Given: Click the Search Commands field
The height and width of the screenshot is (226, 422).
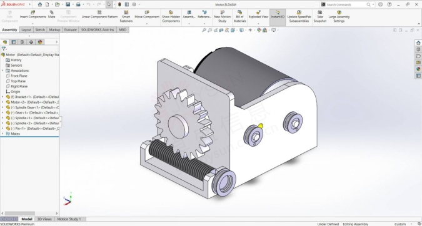Looking at the screenshot, I should pos(346,4).
